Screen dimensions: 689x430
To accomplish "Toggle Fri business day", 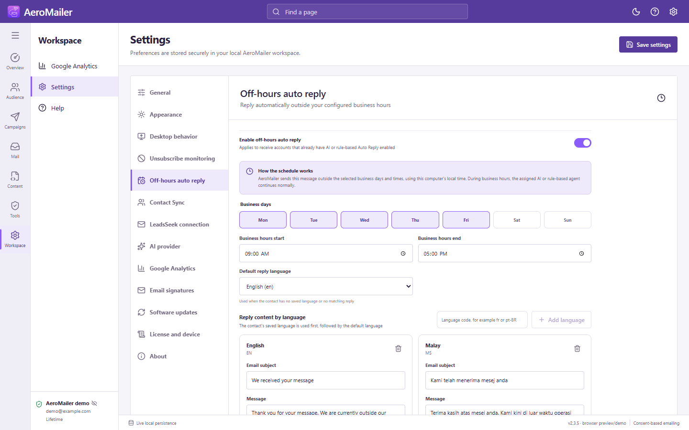I will tap(466, 220).
